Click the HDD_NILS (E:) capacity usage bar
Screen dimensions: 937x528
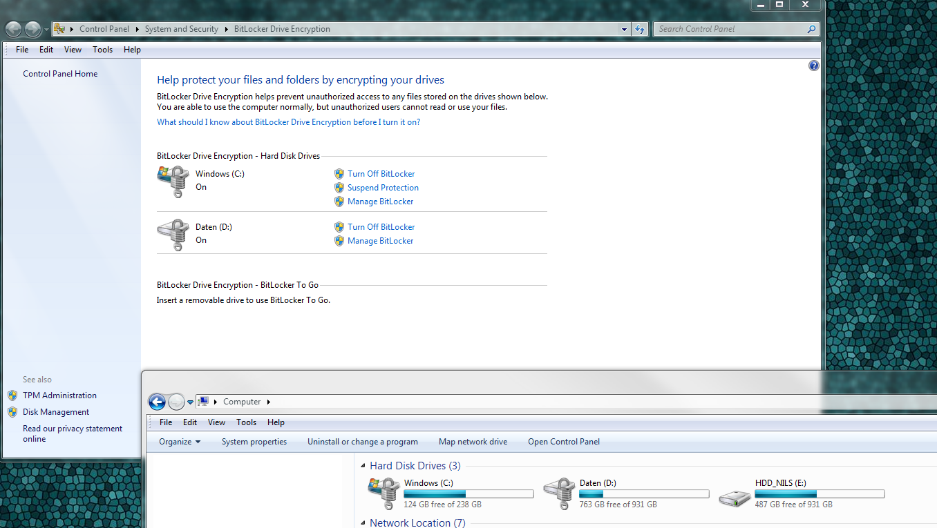coord(820,494)
